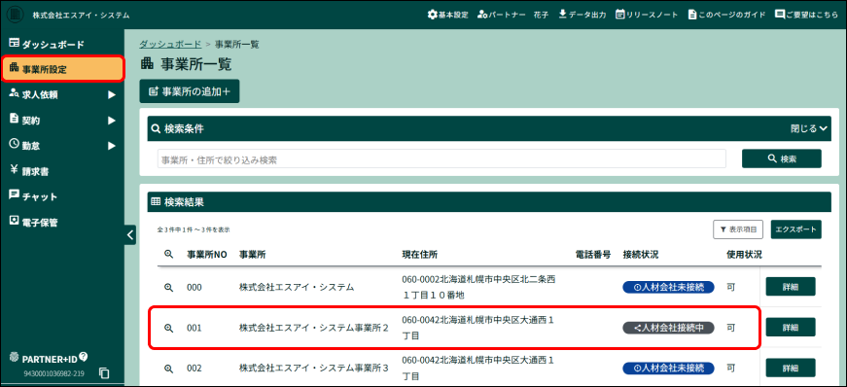847x387 pixels.
Task: Click magnifier icon in table header
Action: tap(168, 254)
